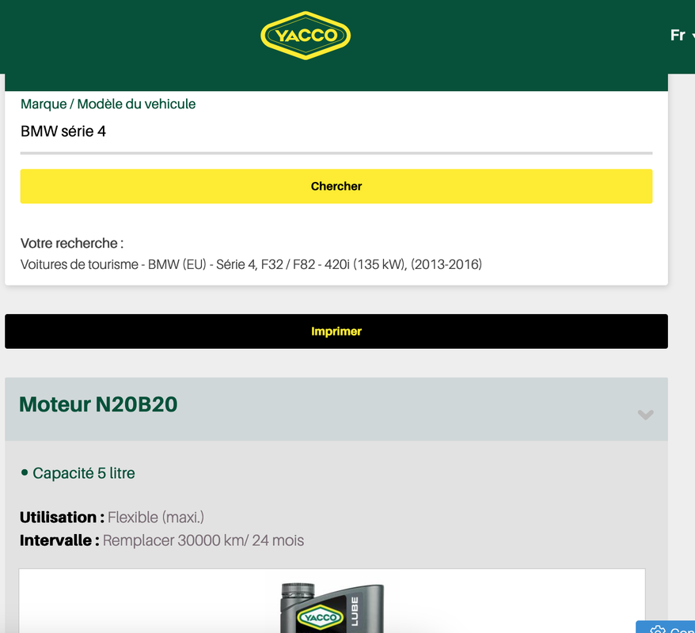This screenshot has height=633, width=695.
Task: Open the Fr language dropdown
Action: pos(682,35)
